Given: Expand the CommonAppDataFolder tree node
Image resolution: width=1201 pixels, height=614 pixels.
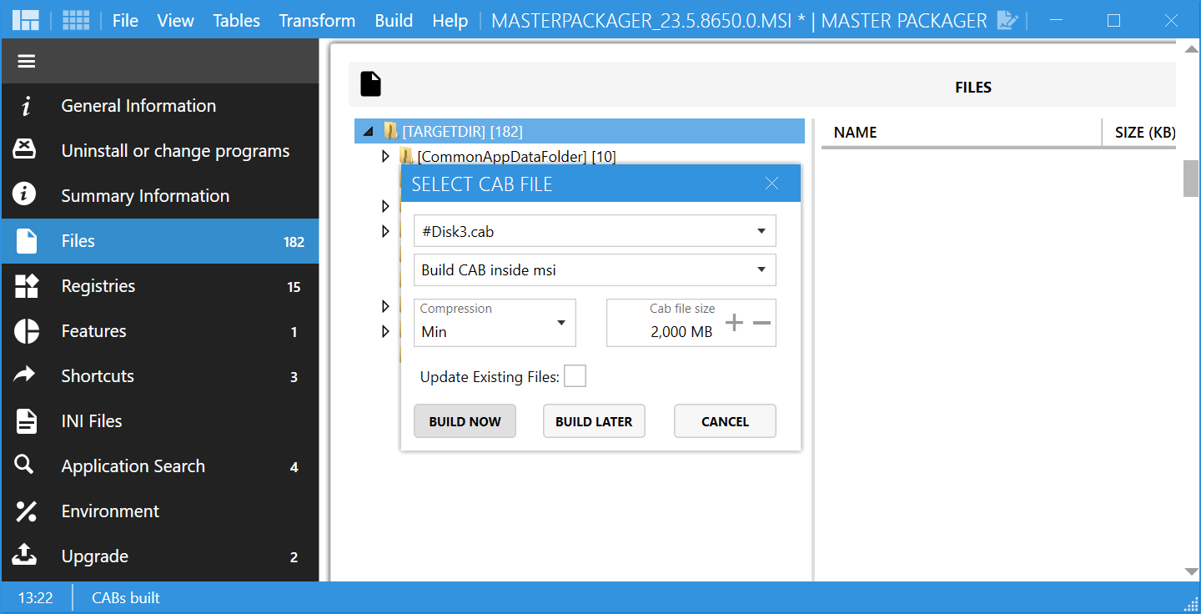Looking at the screenshot, I should [384, 156].
